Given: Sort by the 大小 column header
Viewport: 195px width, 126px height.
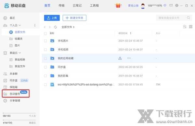Looking at the screenshot, I should click(x=158, y=33).
